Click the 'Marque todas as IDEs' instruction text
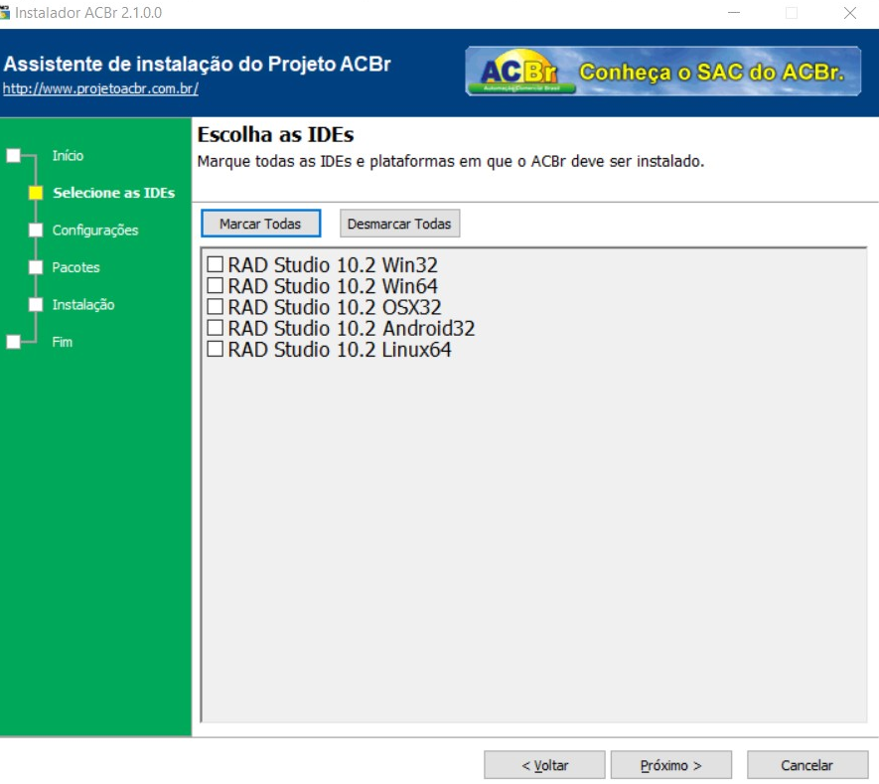Viewport: 879px width, 784px height. (451, 162)
